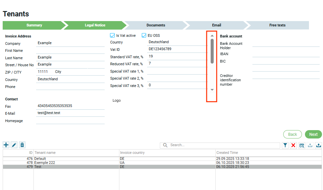
Task: Click the Back button
Action: pyautogui.click(x=292, y=134)
